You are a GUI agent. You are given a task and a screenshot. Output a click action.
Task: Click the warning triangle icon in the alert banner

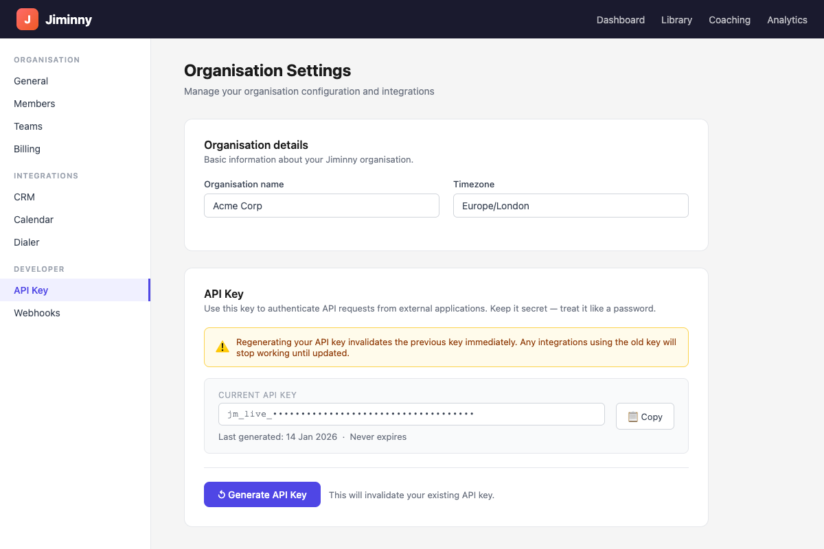[x=222, y=347]
